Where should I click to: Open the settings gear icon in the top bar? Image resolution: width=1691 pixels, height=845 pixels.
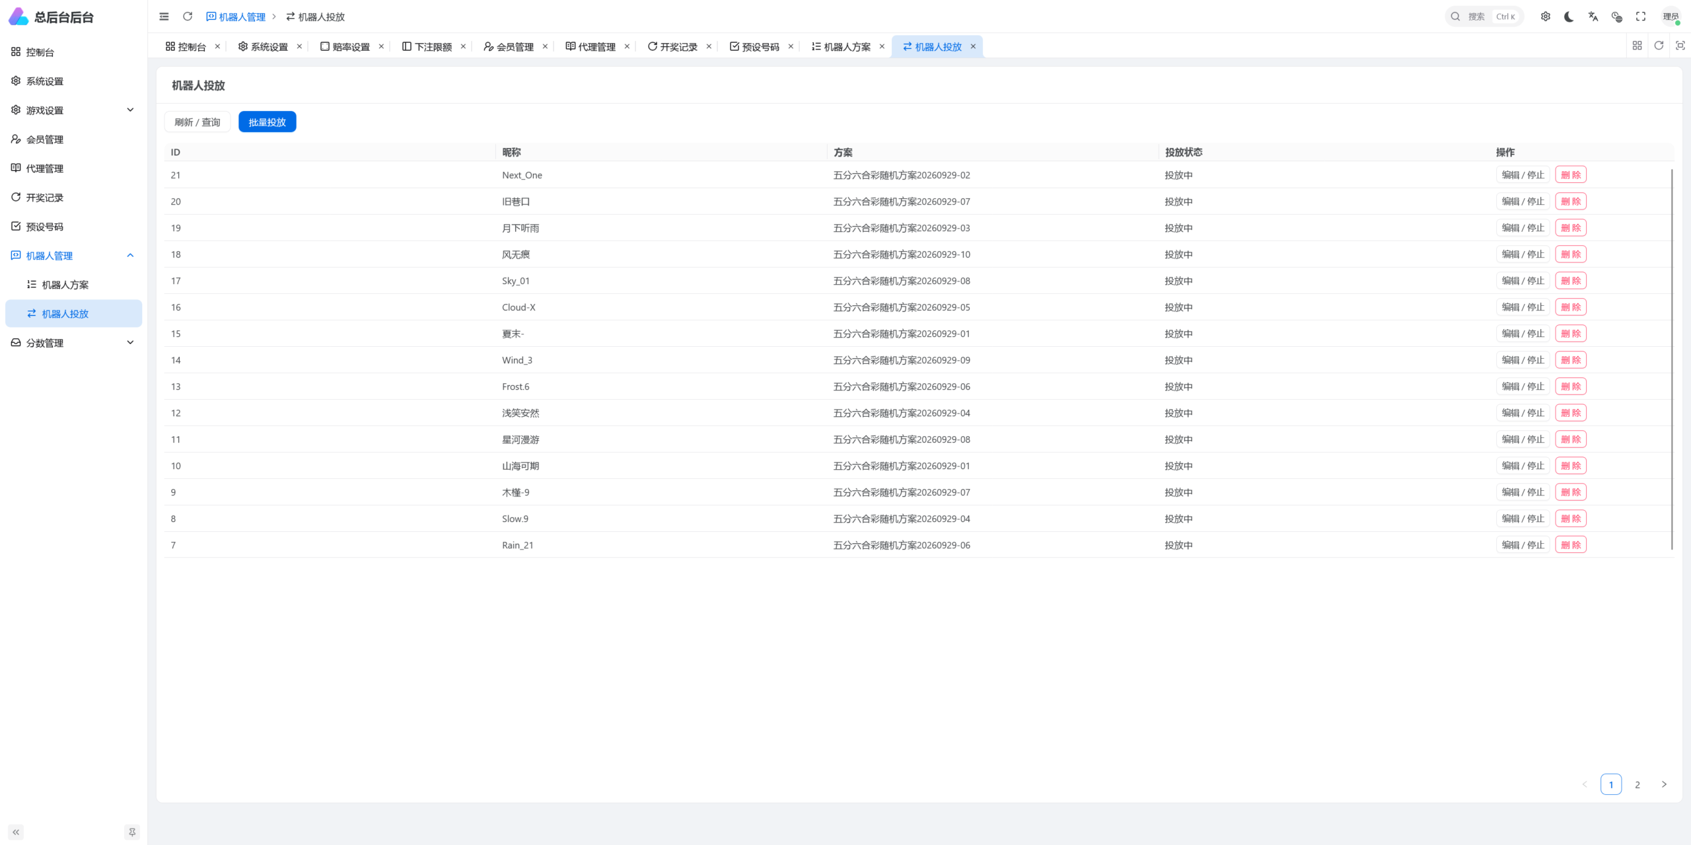(1546, 17)
